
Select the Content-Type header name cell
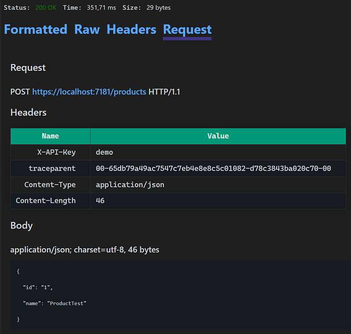coord(50,185)
